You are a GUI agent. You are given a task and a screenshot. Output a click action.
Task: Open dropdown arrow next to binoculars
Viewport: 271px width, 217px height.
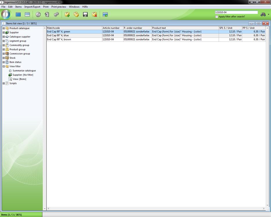point(268,15)
